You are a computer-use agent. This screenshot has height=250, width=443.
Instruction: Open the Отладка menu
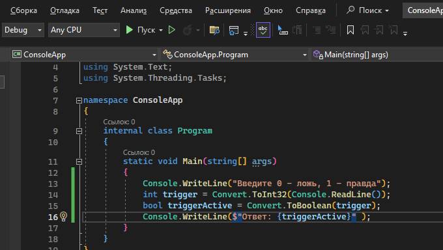tap(64, 10)
